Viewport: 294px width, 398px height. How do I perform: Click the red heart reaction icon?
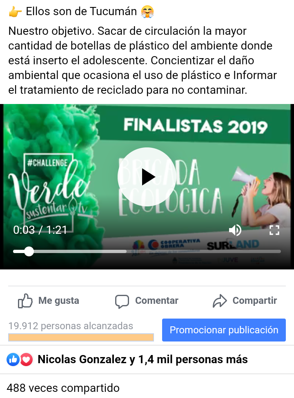tap(26, 360)
